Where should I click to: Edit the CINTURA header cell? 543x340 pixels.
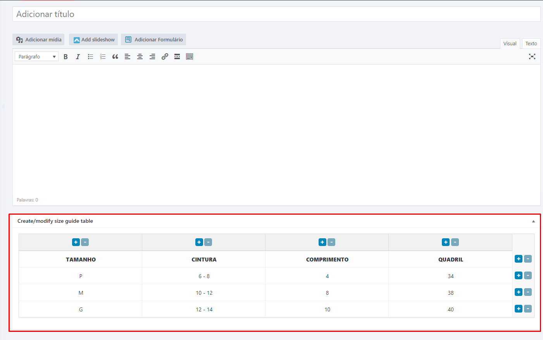(204, 260)
